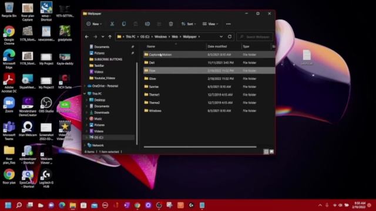Select the Irfan Webcam desktop icon

click(28, 129)
